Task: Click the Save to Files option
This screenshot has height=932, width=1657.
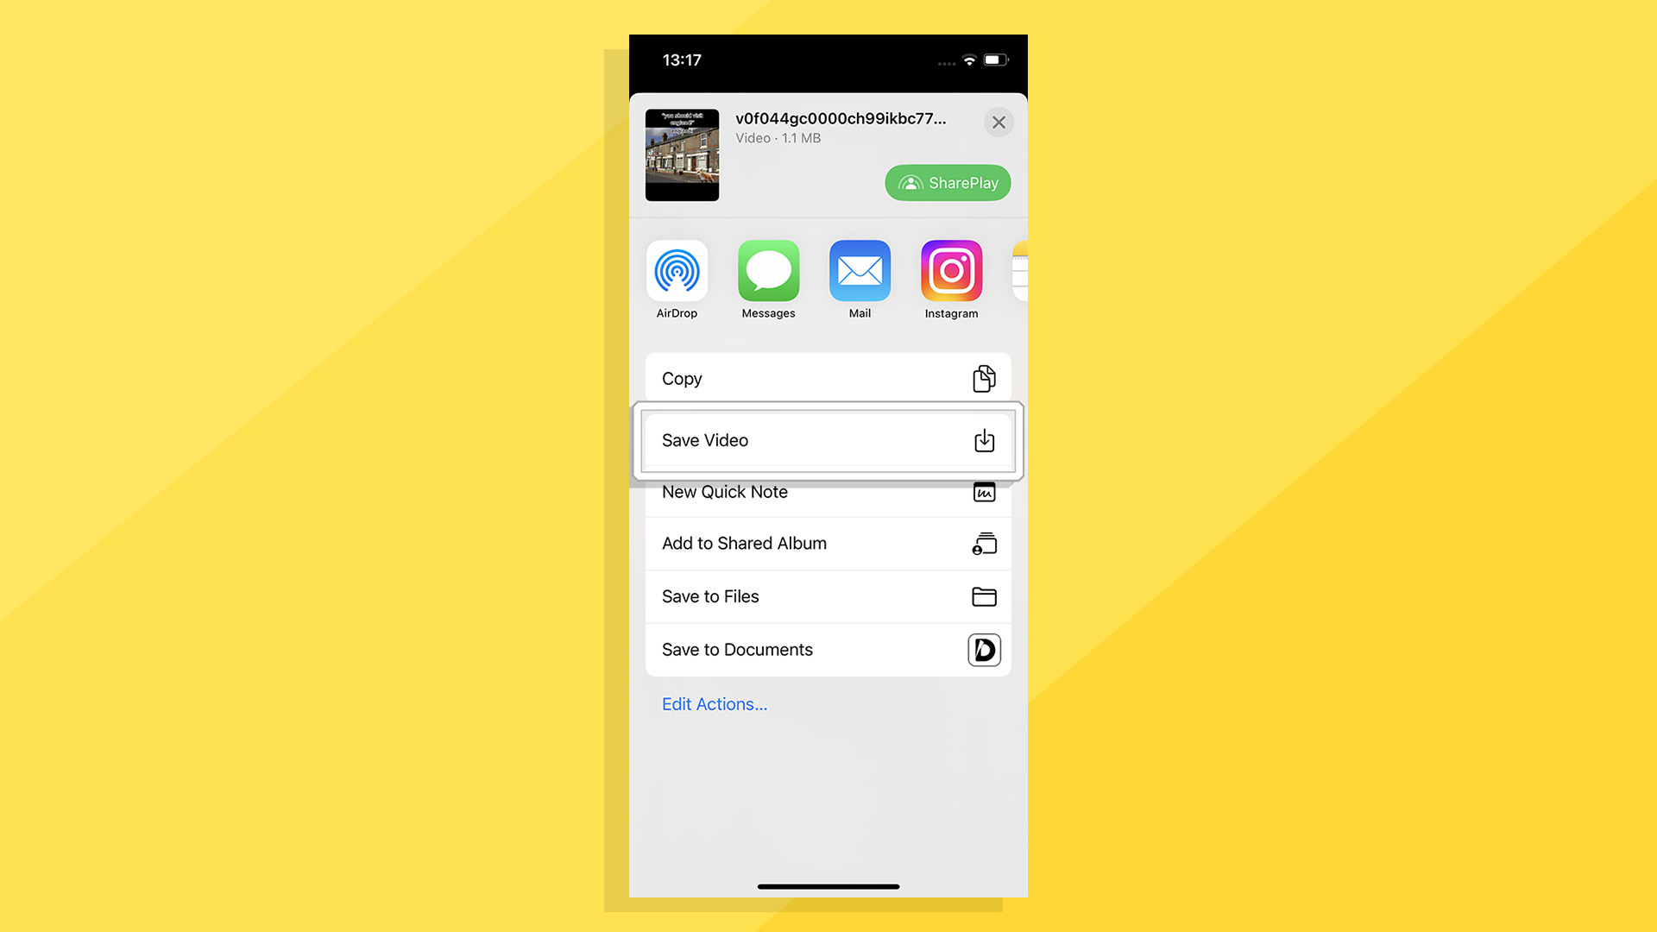Action: [x=828, y=596]
